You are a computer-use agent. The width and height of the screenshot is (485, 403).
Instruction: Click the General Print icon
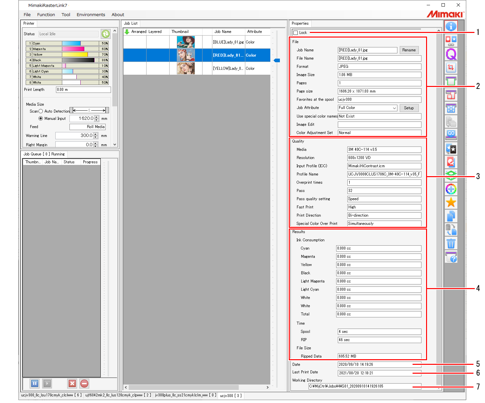pos(451,80)
